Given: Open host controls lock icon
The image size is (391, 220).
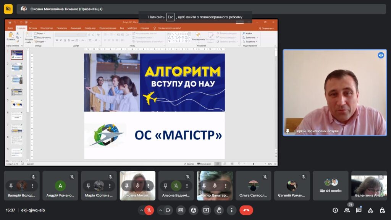Looking at the screenshot, I should pos(382,210).
